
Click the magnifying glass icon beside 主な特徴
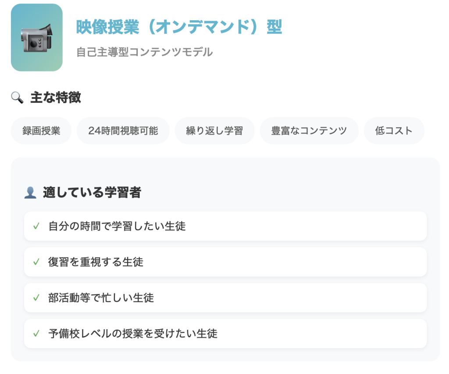tap(17, 97)
